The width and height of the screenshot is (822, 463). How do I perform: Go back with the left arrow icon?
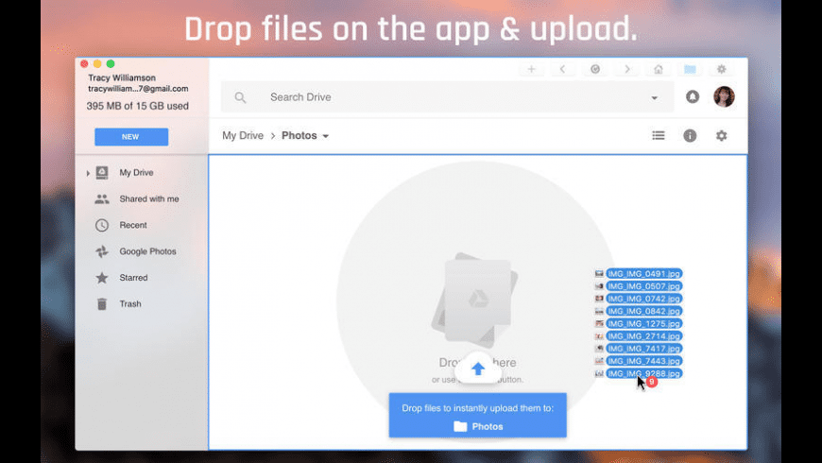pos(562,69)
